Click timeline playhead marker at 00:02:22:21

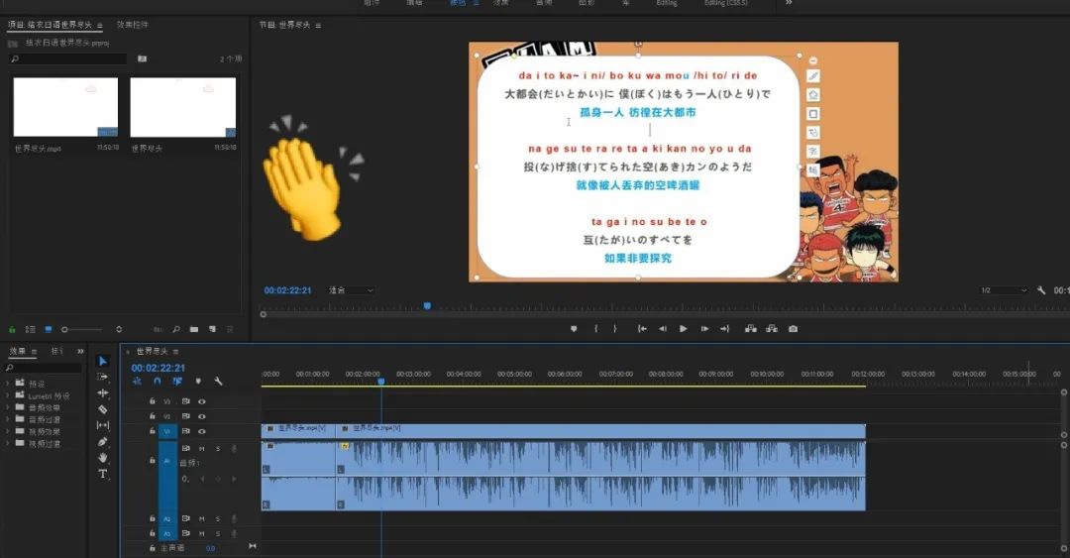pos(381,382)
